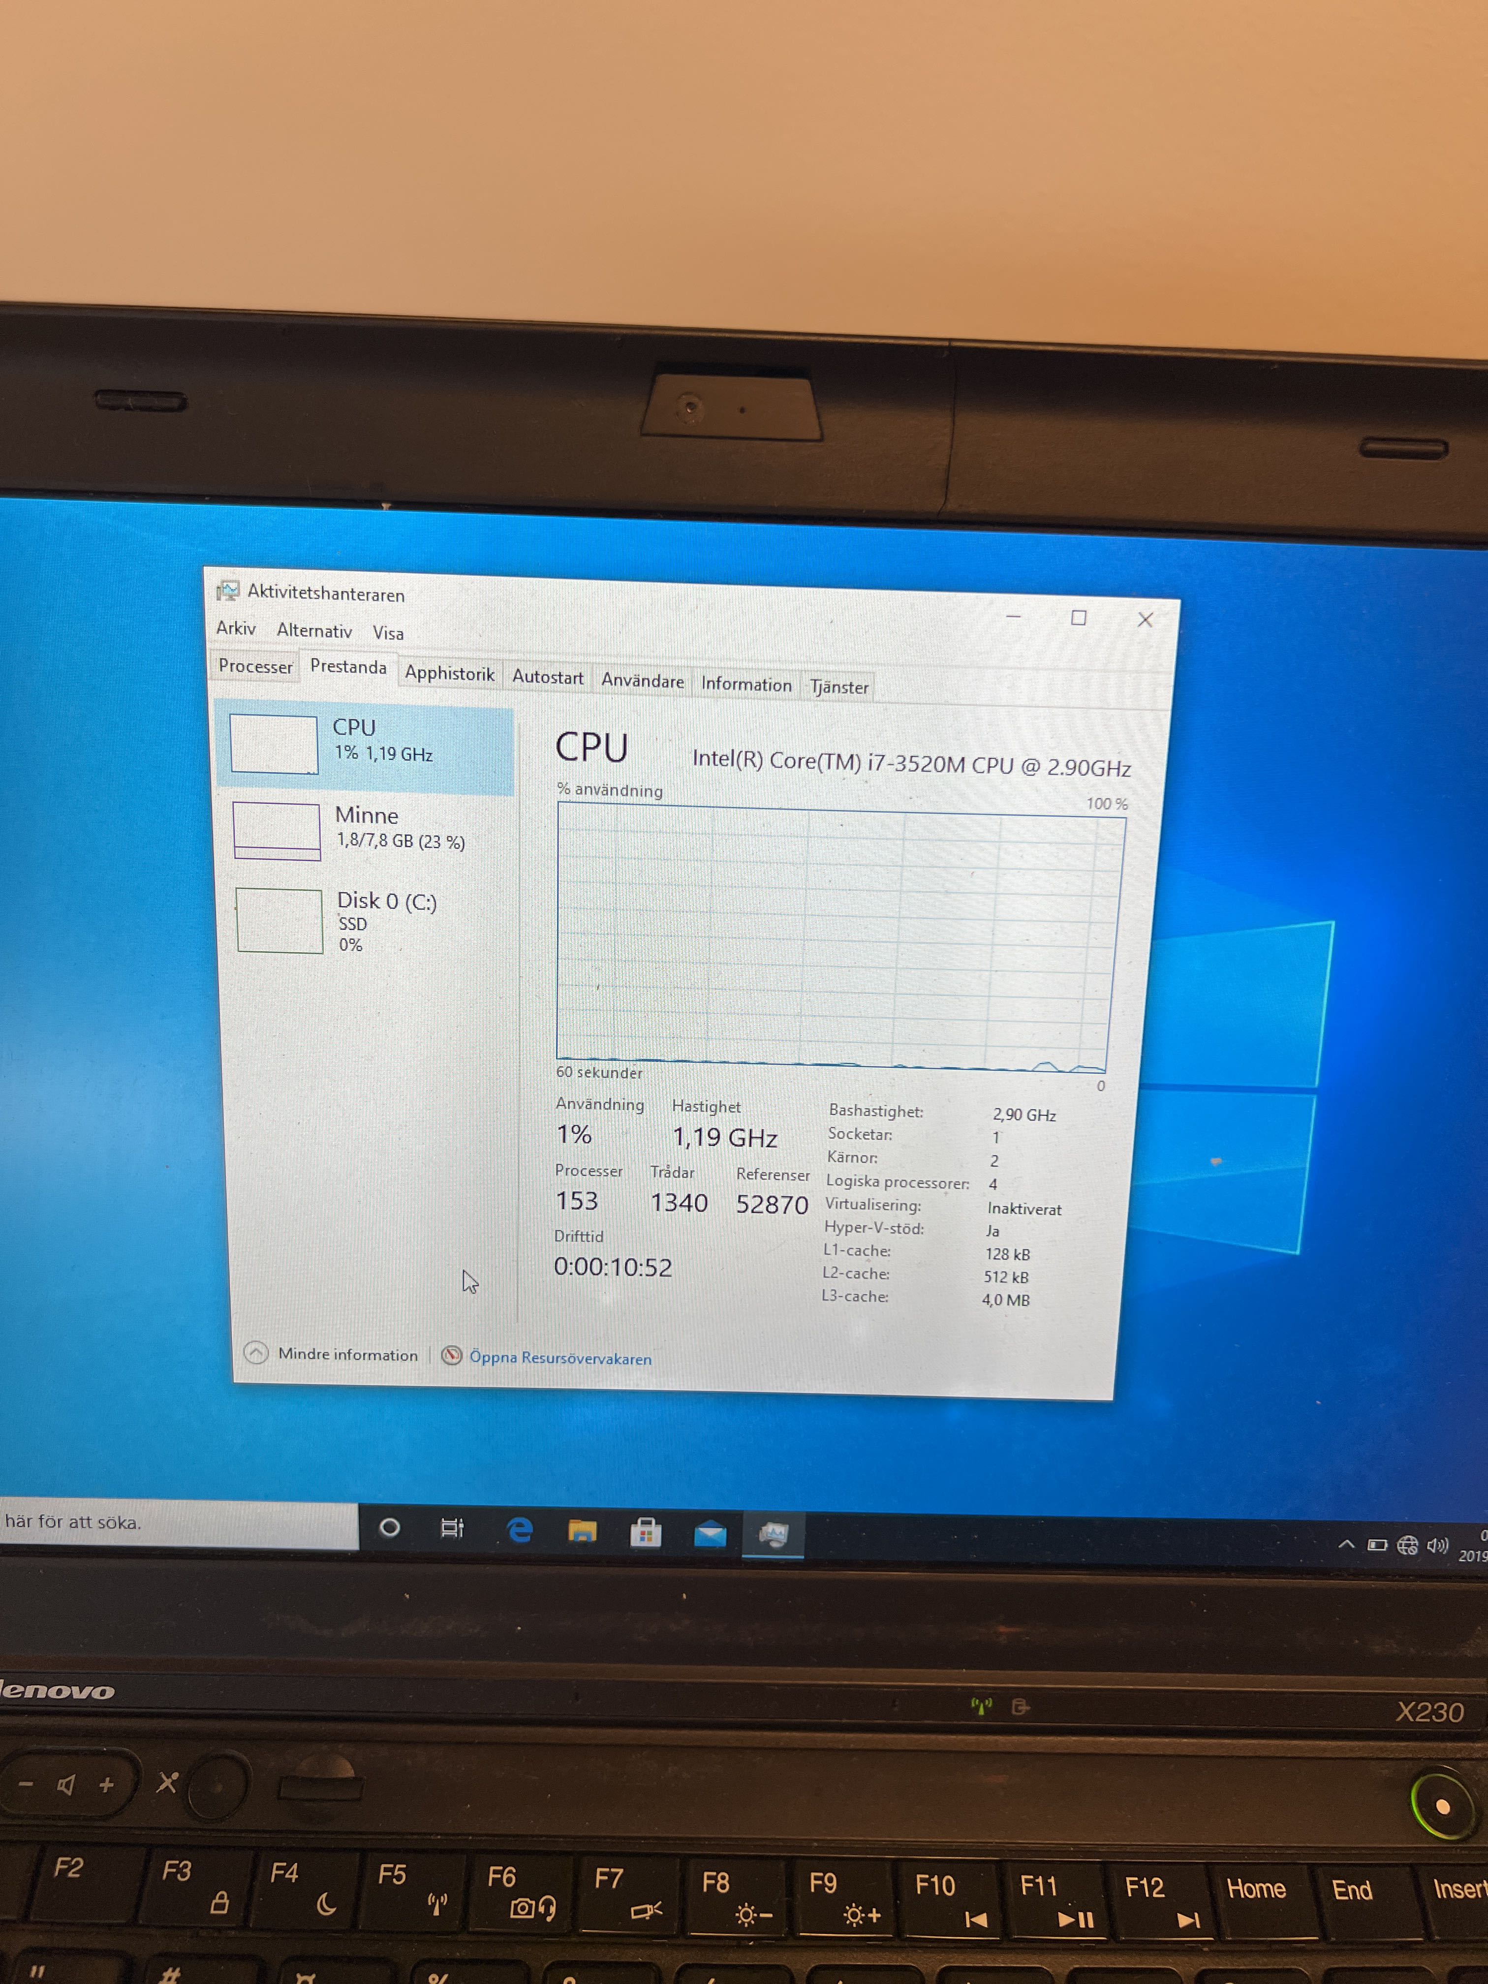Viewport: 1488px width, 1984px height.
Task: Switch to the Autostart tab
Action: (x=547, y=677)
